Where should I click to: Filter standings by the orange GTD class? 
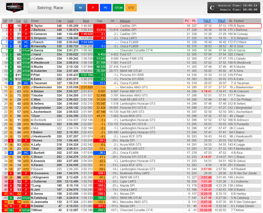pyautogui.click(x=131, y=8)
